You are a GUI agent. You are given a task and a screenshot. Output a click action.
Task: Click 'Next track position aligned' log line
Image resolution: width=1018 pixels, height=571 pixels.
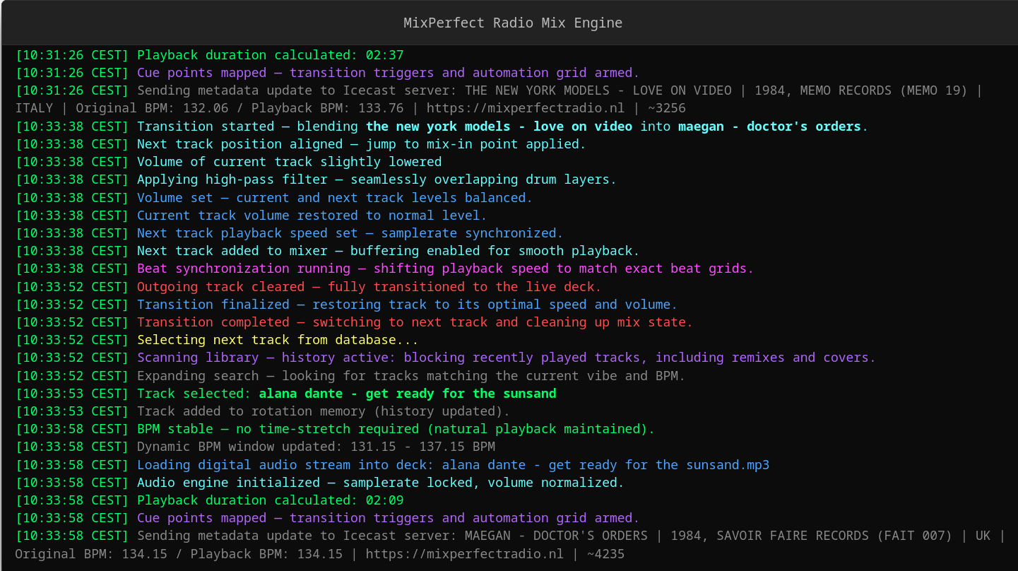click(362, 144)
